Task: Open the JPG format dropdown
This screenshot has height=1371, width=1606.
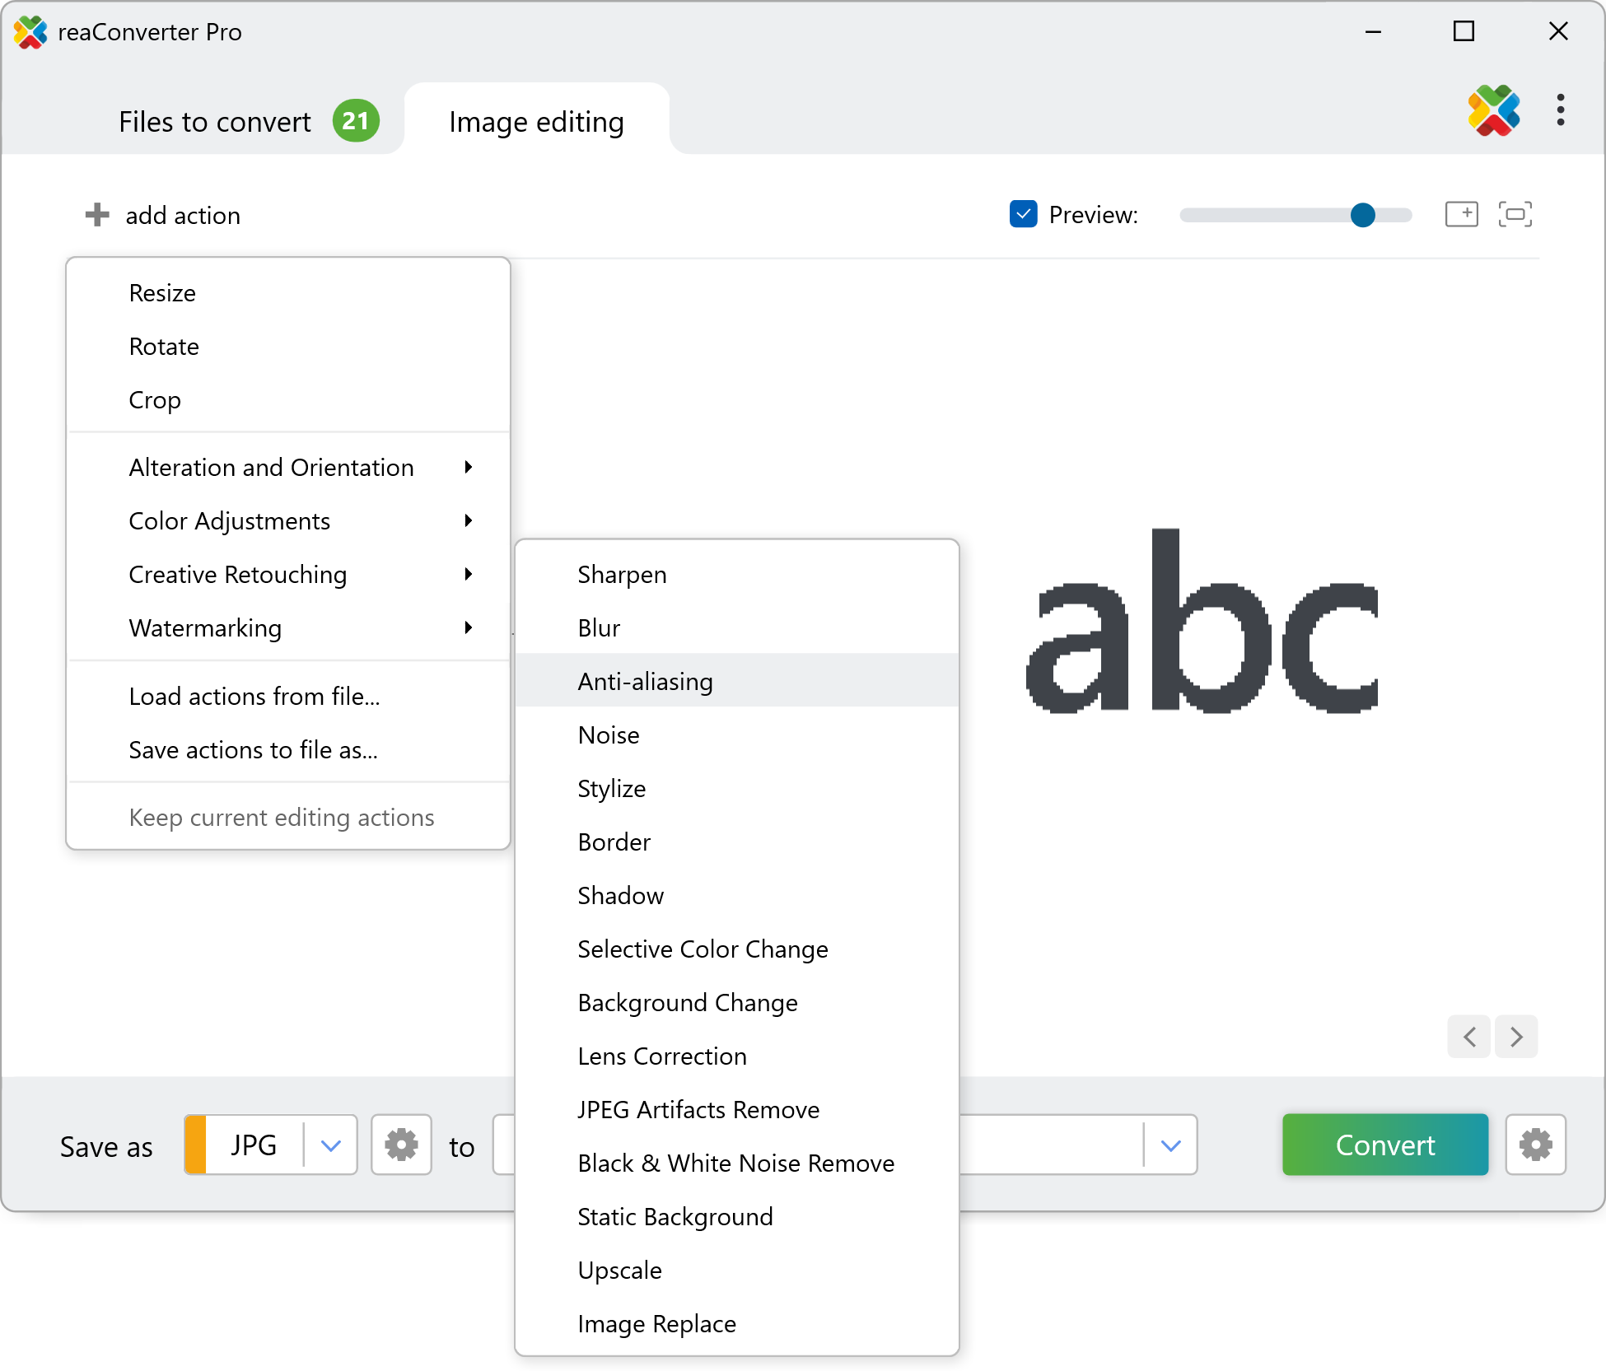Action: (330, 1145)
